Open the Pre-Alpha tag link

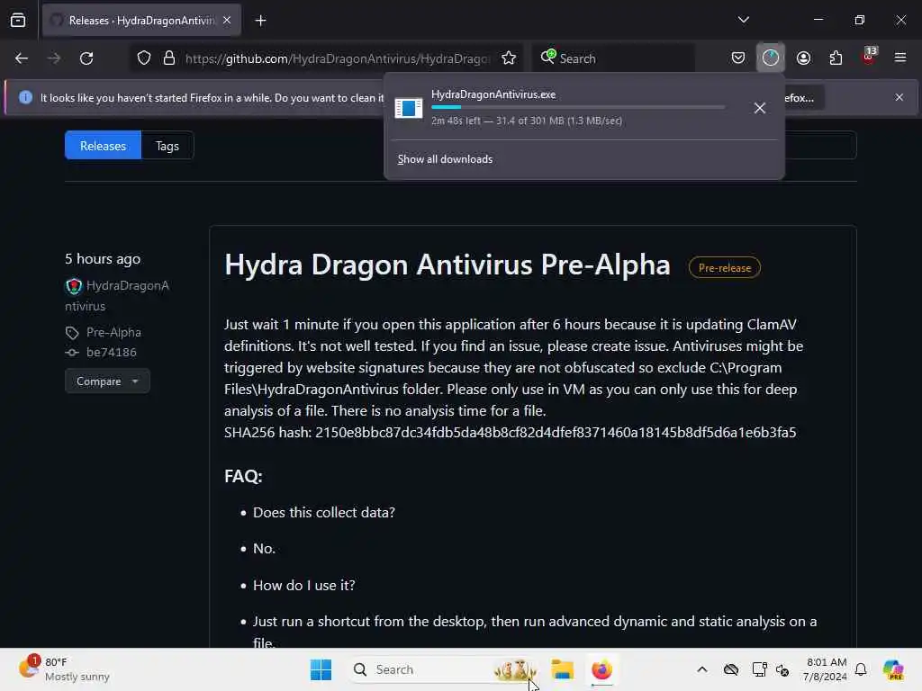[113, 333]
